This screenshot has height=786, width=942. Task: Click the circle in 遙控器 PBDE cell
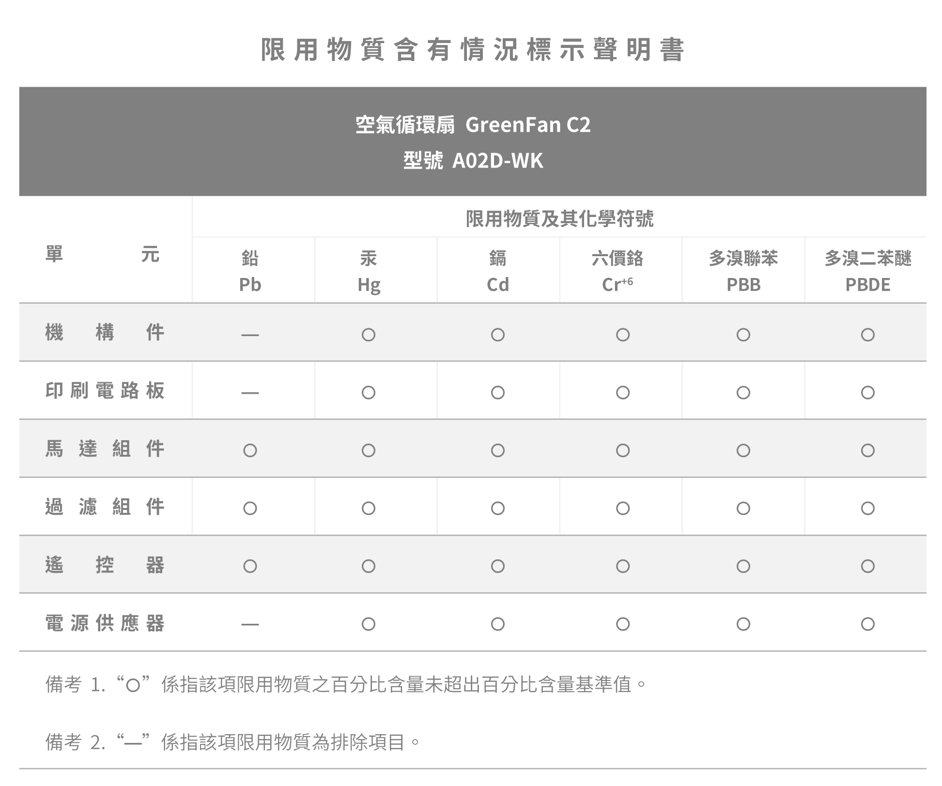[867, 566]
